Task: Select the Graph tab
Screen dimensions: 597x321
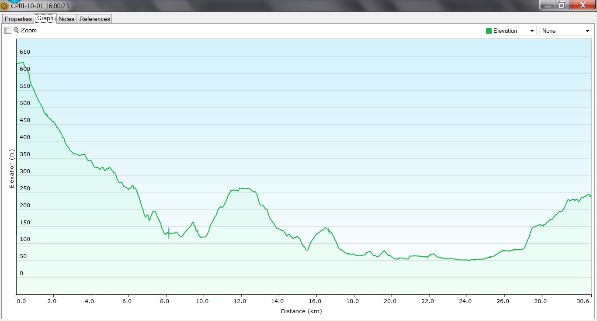Action: (x=45, y=18)
